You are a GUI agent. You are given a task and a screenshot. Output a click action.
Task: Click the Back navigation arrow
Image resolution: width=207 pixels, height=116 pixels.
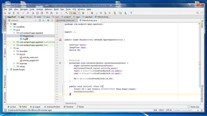point(57,13)
